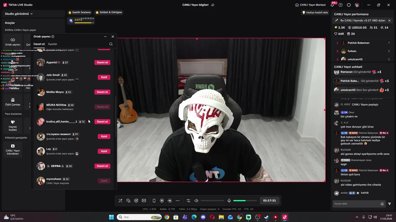Screen dimensions: 396x222
Task: Click the Windows Start button
Action: [x=111, y=217]
